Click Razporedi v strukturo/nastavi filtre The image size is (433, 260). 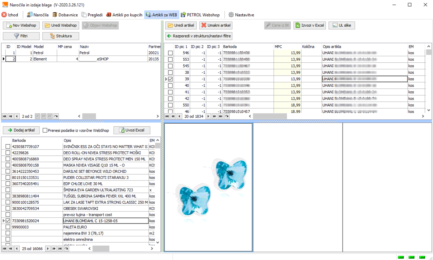coord(199,36)
